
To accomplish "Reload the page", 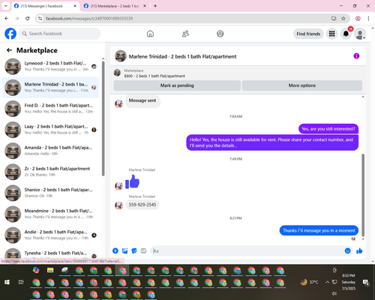I will pyautogui.click(x=28, y=19).
